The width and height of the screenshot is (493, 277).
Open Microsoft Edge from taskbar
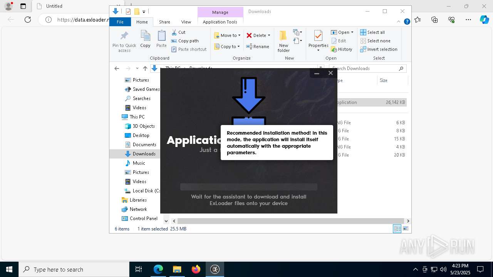pos(158,269)
